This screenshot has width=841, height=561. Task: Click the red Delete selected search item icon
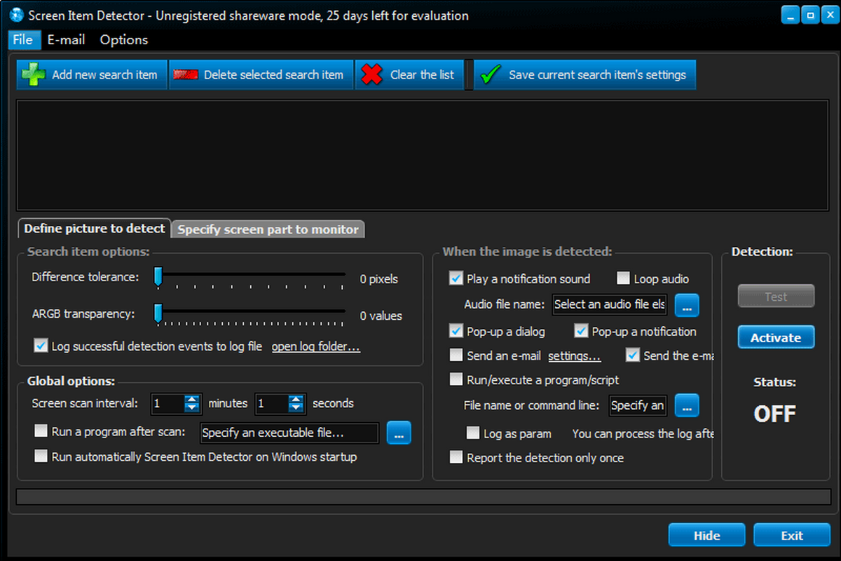(x=186, y=74)
